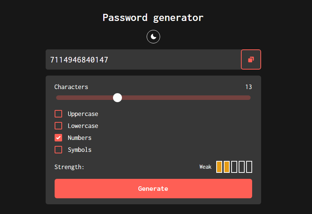The image size is (312, 214).
Task: Click the Symbols label text
Action: (80, 150)
